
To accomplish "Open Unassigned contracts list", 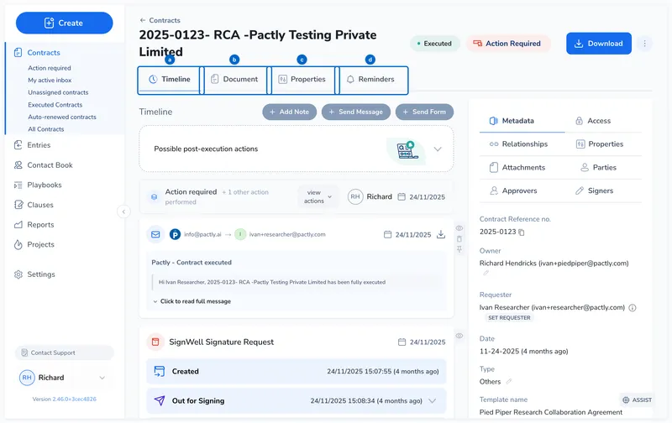I will click(58, 92).
